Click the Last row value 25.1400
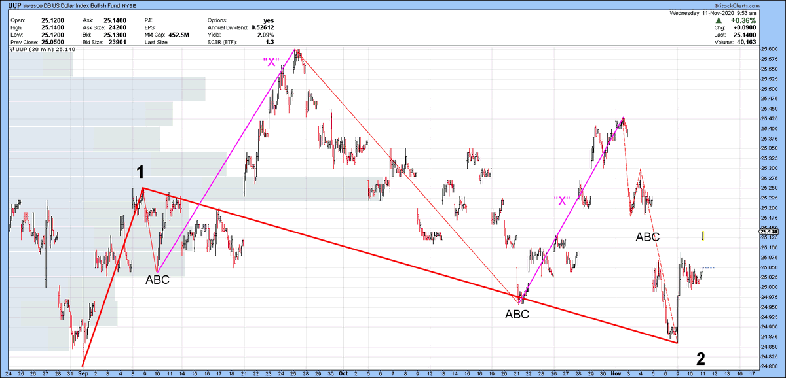786x378 pixels. pos(744,35)
